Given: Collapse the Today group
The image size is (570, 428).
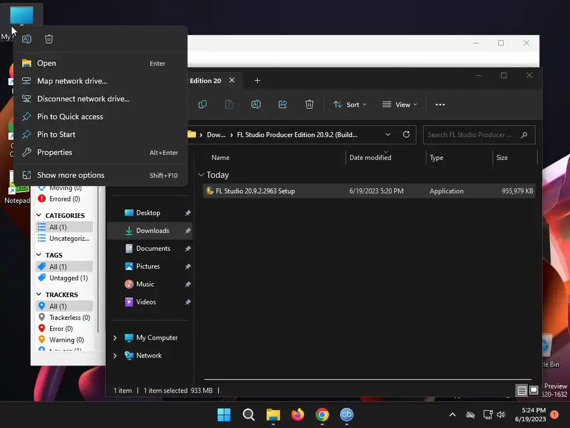Looking at the screenshot, I should click(x=201, y=175).
